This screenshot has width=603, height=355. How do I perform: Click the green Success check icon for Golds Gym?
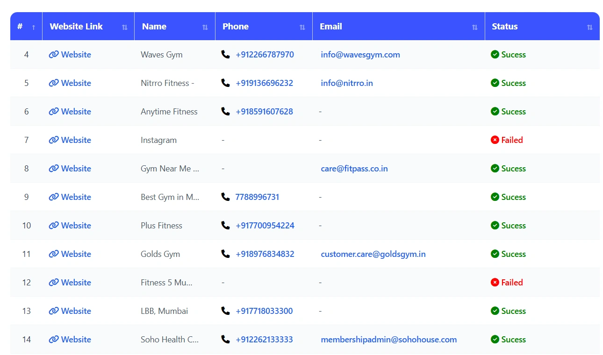click(495, 254)
